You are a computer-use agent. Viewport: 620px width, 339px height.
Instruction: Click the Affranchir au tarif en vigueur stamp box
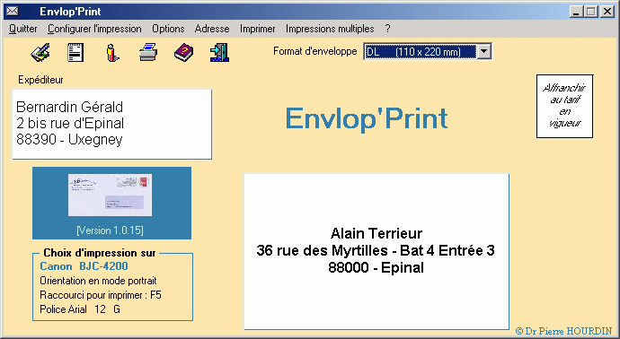(x=564, y=106)
